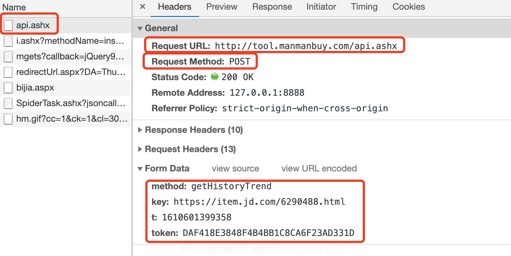Click file icon beside api.ashx
Image resolution: width=511 pixels, height=256 pixels.
point(8,26)
